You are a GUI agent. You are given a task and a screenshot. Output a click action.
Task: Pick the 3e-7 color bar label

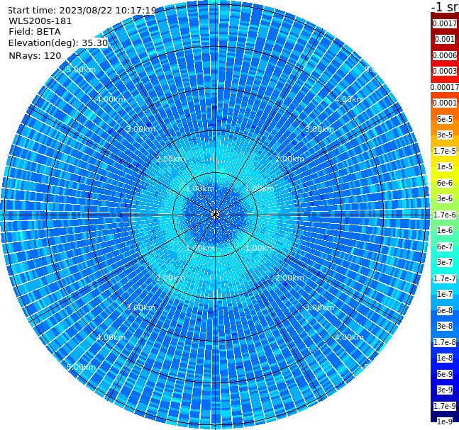point(445,262)
